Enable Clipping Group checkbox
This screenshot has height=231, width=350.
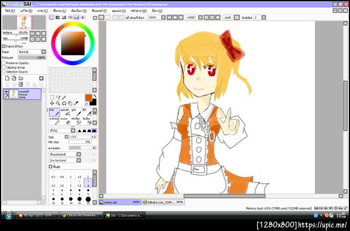[x=4, y=67]
